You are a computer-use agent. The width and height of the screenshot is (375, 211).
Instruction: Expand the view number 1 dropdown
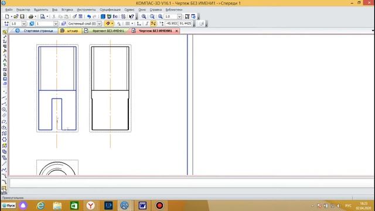tap(56, 23)
